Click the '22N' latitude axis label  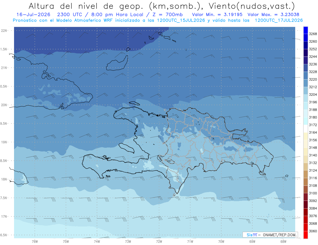click(x=4, y=31)
